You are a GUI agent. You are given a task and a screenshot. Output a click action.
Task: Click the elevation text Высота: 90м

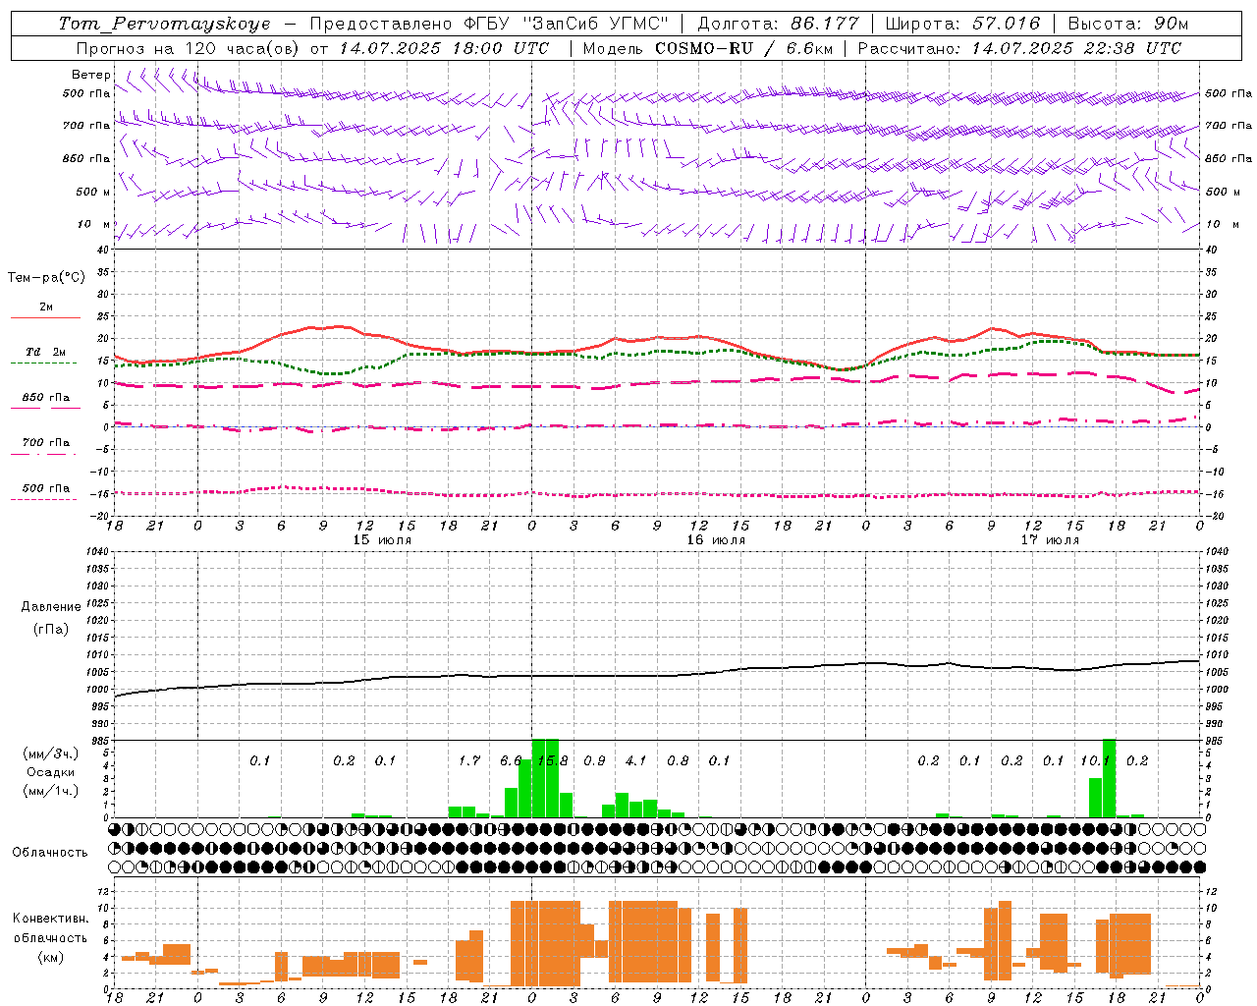1127,24
